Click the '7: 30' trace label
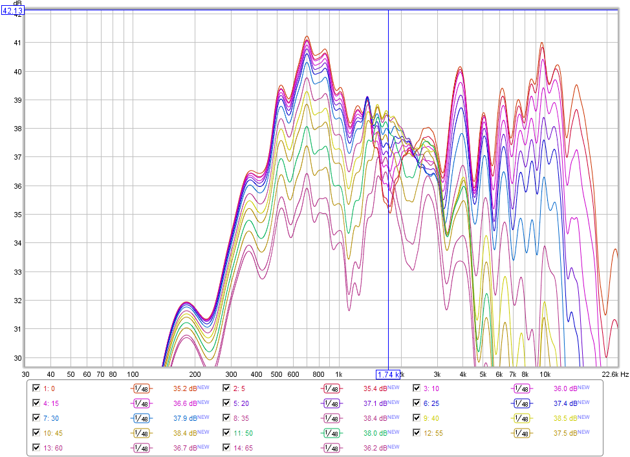The width and height of the screenshot is (630, 457). coord(51,418)
